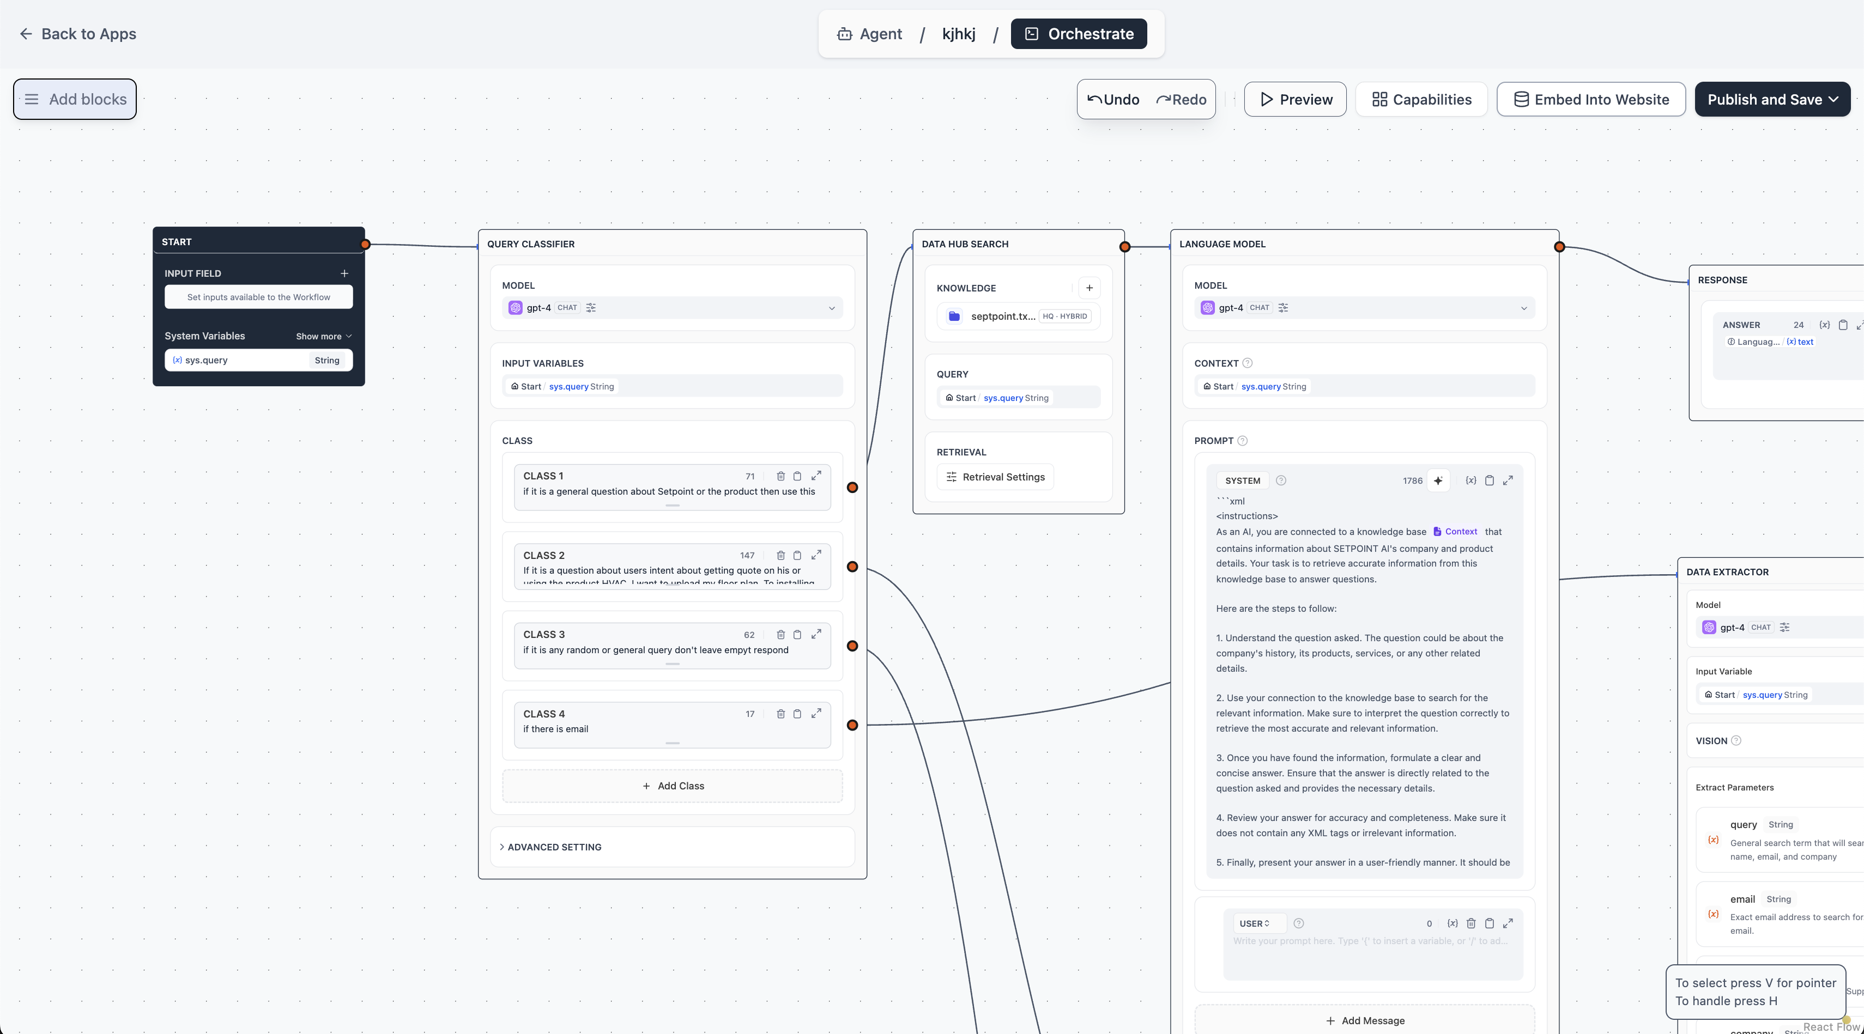Select the email extract parameter
1864x1034 pixels.
[x=1780, y=914]
